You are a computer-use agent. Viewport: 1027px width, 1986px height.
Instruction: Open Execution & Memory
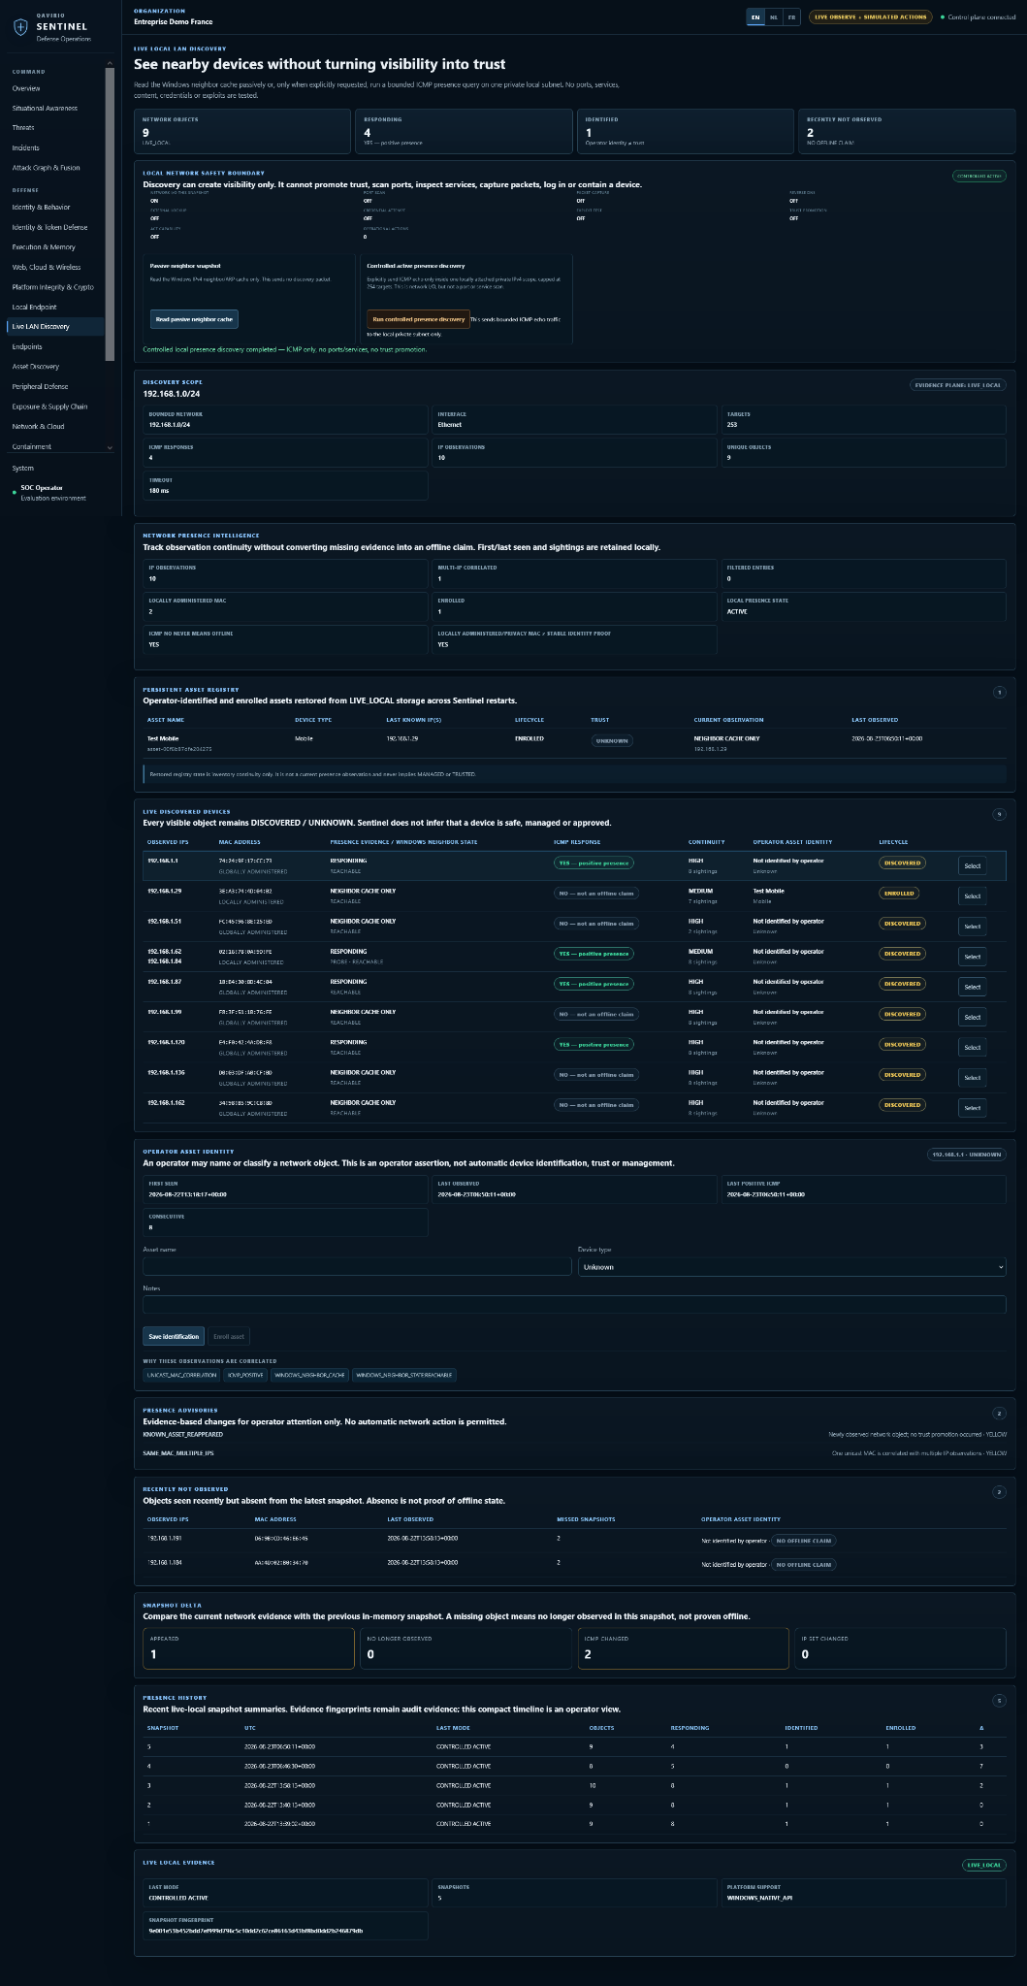(44, 246)
